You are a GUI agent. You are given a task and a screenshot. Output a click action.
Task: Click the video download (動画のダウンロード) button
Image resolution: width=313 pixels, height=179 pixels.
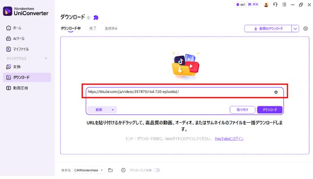(268, 29)
